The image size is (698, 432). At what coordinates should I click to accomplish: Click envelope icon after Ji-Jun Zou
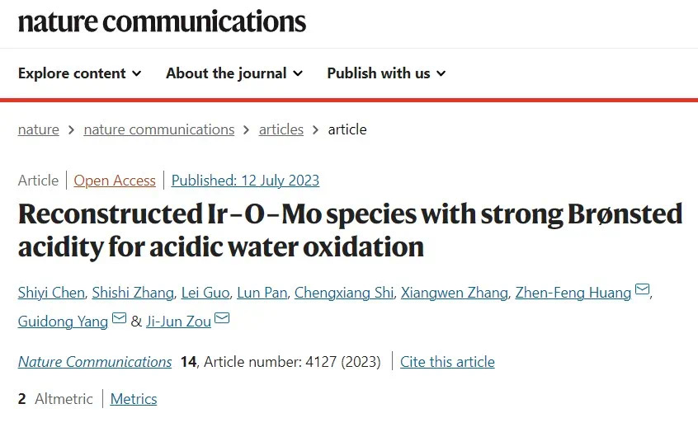222,319
